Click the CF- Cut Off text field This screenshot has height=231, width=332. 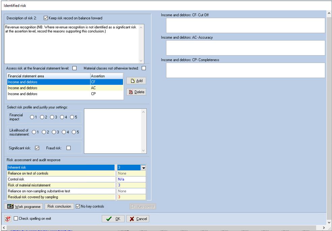click(x=245, y=25)
